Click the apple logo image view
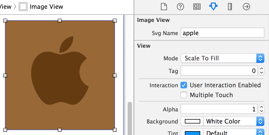The width and height of the screenshot is (269, 135). (x=60, y=75)
